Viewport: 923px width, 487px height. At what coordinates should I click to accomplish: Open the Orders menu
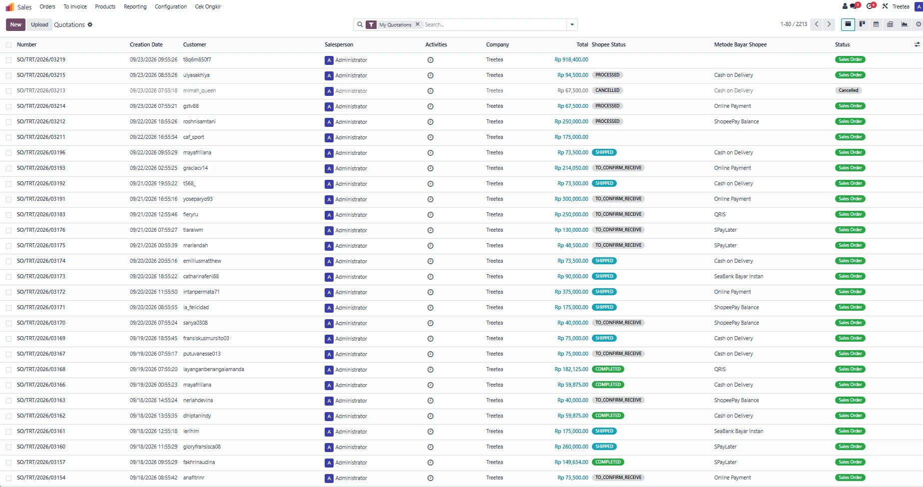pyautogui.click(x=47, y=6)
